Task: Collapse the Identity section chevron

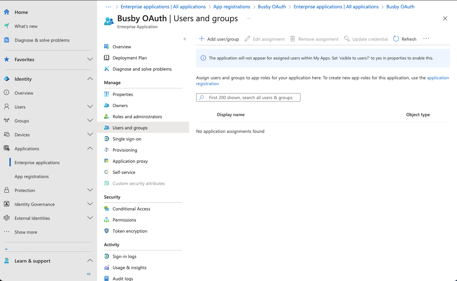Action: pos(90,79)
